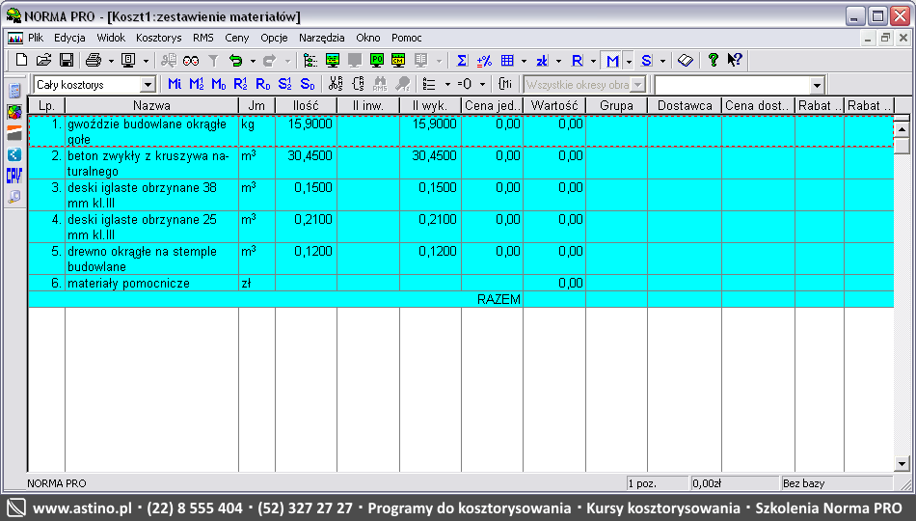Click the owl-eyes search icon

click(191, 60)
